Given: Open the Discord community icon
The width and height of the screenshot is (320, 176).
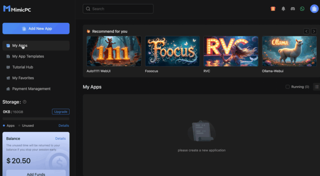Looking at the screenshot, I should click(293, 8).
